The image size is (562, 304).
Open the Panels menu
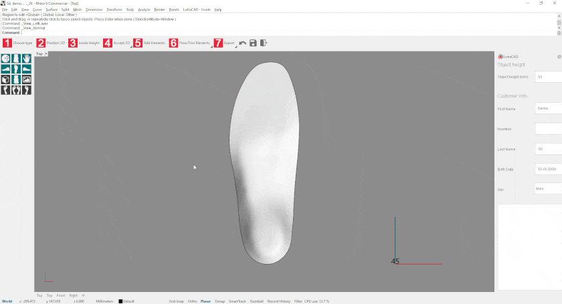tap(174, 9)
